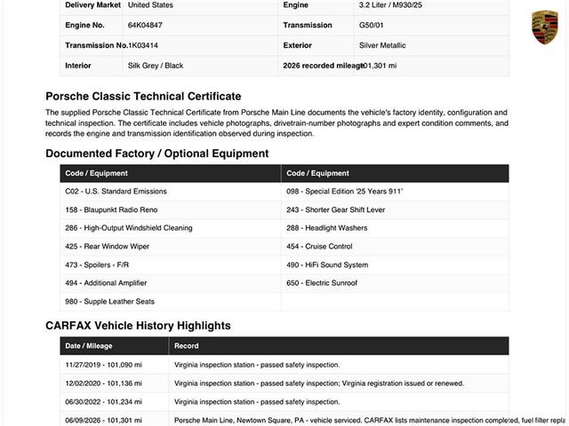Viewport: 569px width, 426px height.
Task: Click the Silver Metallic exterior value
Action: (382, 45)
